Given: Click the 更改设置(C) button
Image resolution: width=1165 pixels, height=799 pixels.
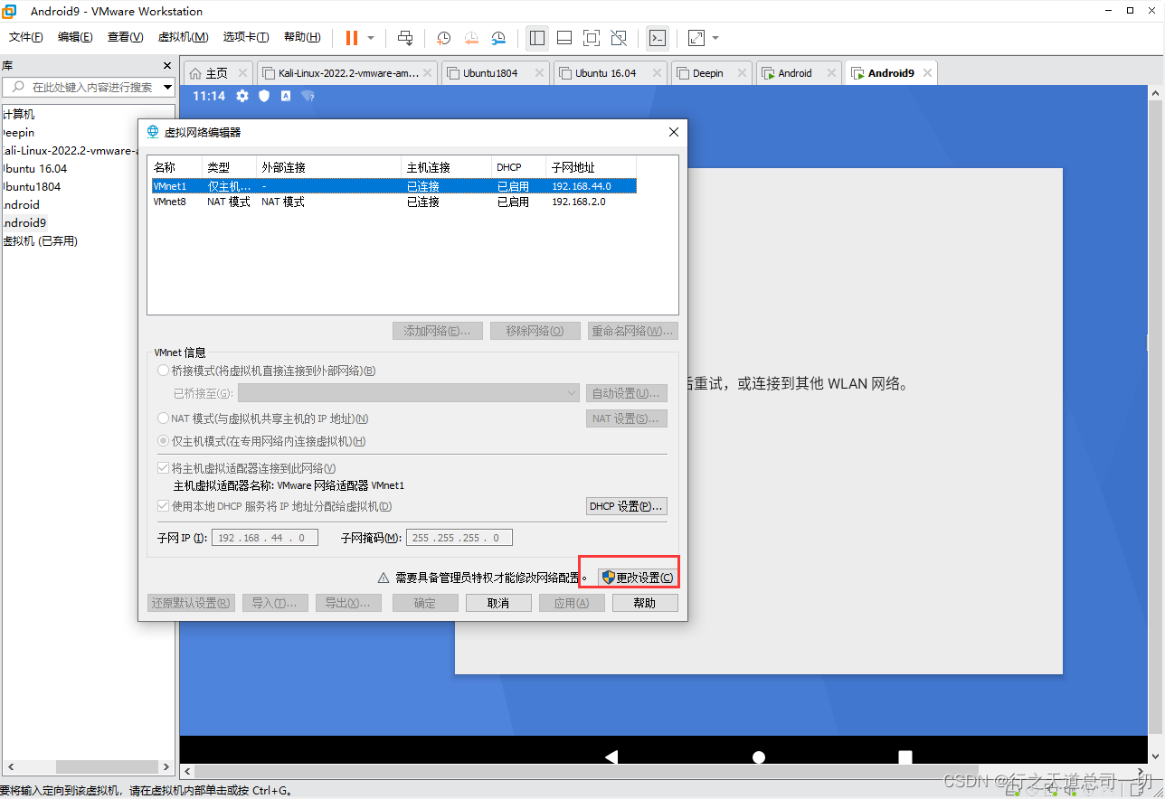Looking at the screenshot, I should [x=638, y=578].
